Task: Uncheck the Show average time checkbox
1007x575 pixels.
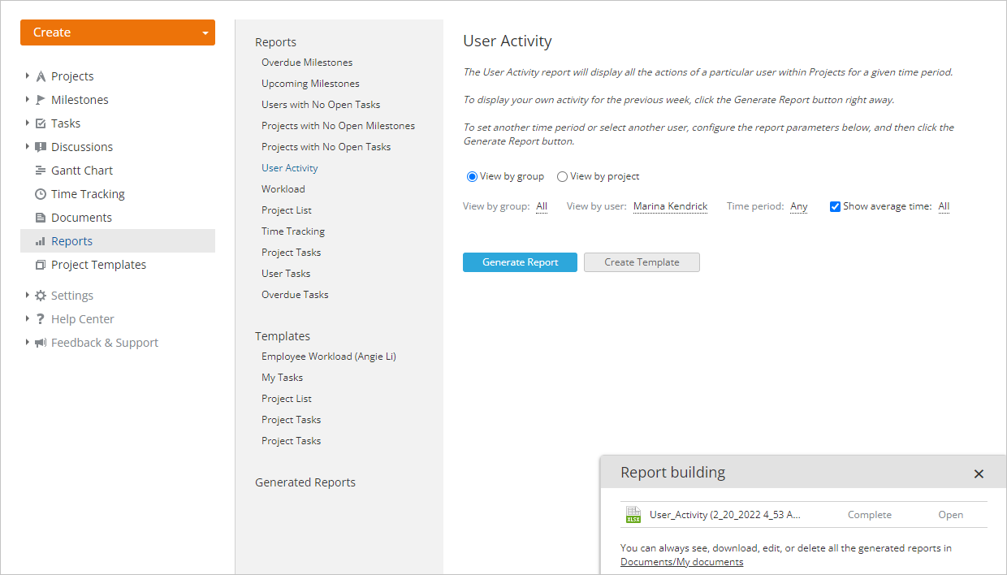Action: point(835,206)
